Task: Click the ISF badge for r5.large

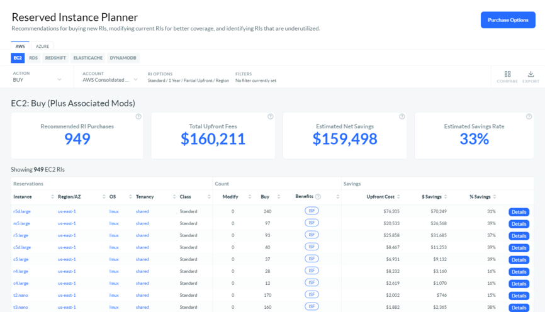Action: [312, 235]
